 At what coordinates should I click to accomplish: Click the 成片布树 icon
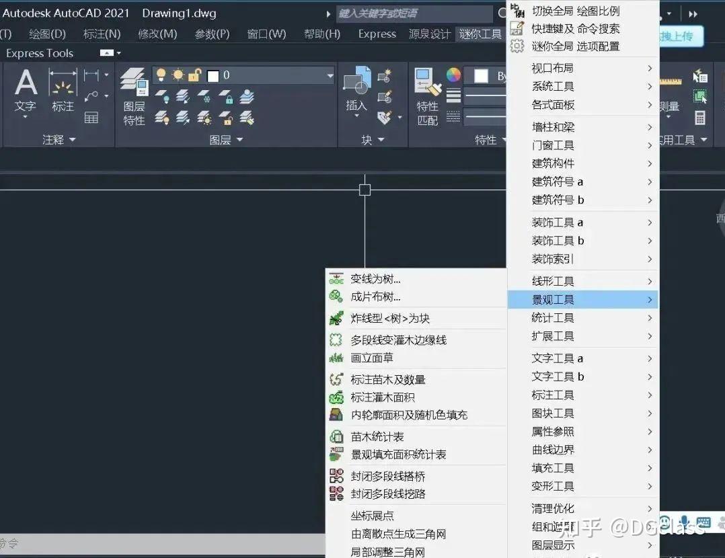point(336,296)
